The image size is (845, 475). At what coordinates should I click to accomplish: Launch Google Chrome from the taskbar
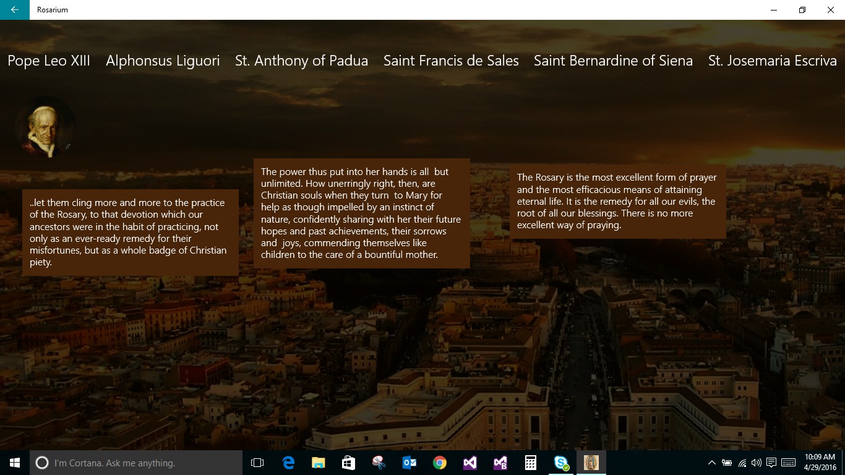tap(439, 462)
